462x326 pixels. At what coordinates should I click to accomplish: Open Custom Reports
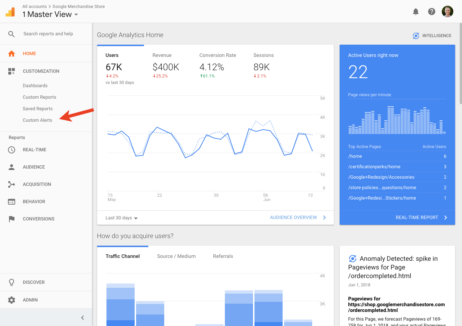point(39,97)
